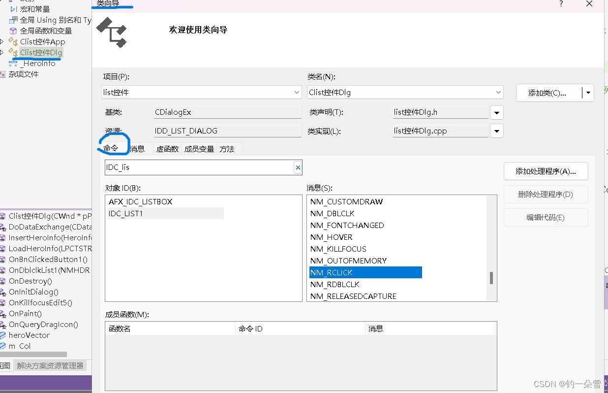Select the heroVector member field icon
Viewport: 608px width, 393px height.
3,335
